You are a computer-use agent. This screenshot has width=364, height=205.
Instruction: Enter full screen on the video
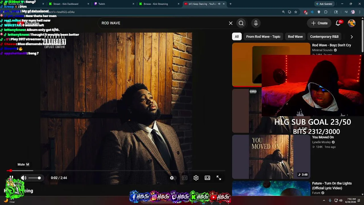(219, 178)
